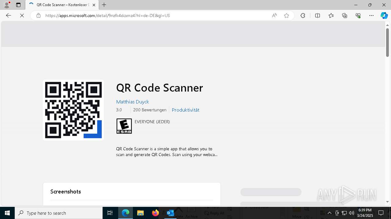Open Settings and more menu
This screenshot has height=219, width=391.
pos(371,16)
